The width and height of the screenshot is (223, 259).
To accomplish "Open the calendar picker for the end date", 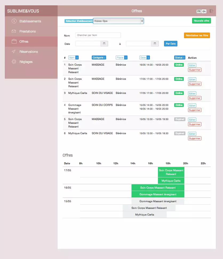I will tap(155, 43).
